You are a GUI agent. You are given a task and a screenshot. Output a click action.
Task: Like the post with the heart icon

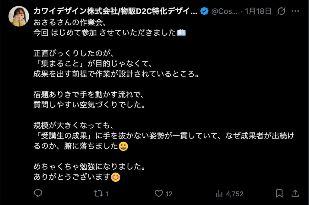[159, 194]
